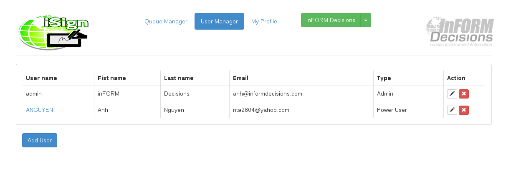This screenshot has height=177, width=516.
Task: Click the Type column header
Action: pos(384,78)
